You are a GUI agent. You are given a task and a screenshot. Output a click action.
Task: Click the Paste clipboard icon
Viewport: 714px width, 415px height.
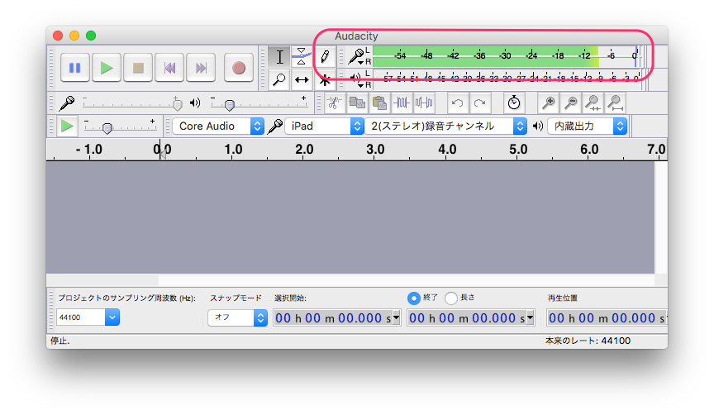[x=378, y=103]
